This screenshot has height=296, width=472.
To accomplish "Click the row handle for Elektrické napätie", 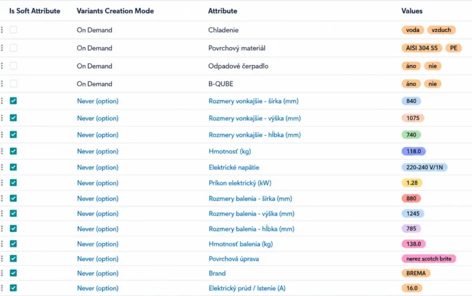I will 2,167.
